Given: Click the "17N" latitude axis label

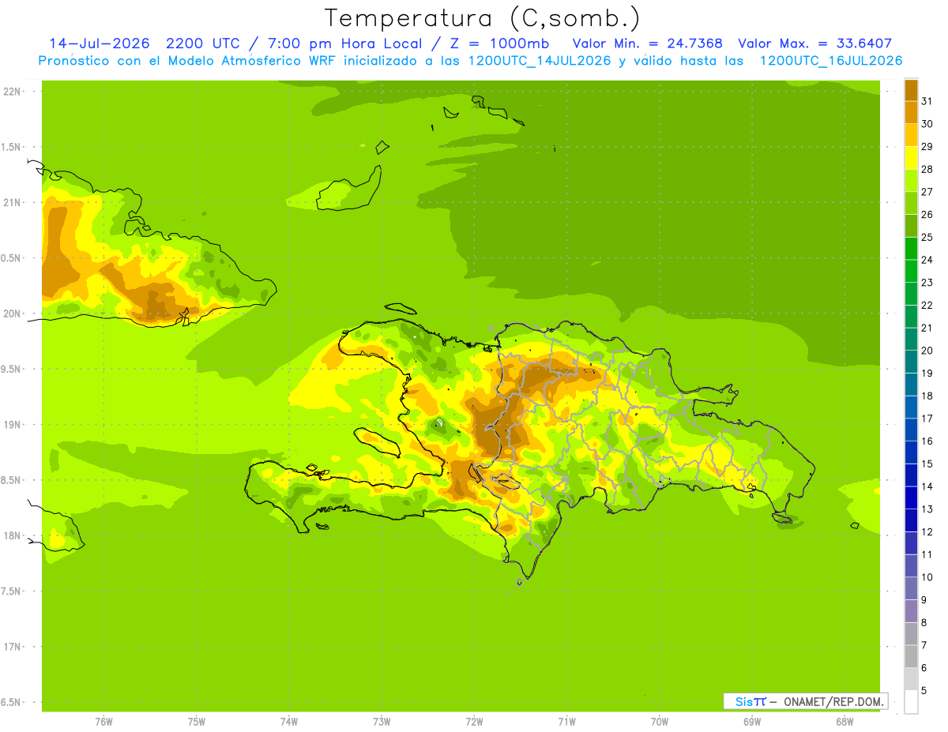Looking at the screenshot, I should (x=13, y=647).
